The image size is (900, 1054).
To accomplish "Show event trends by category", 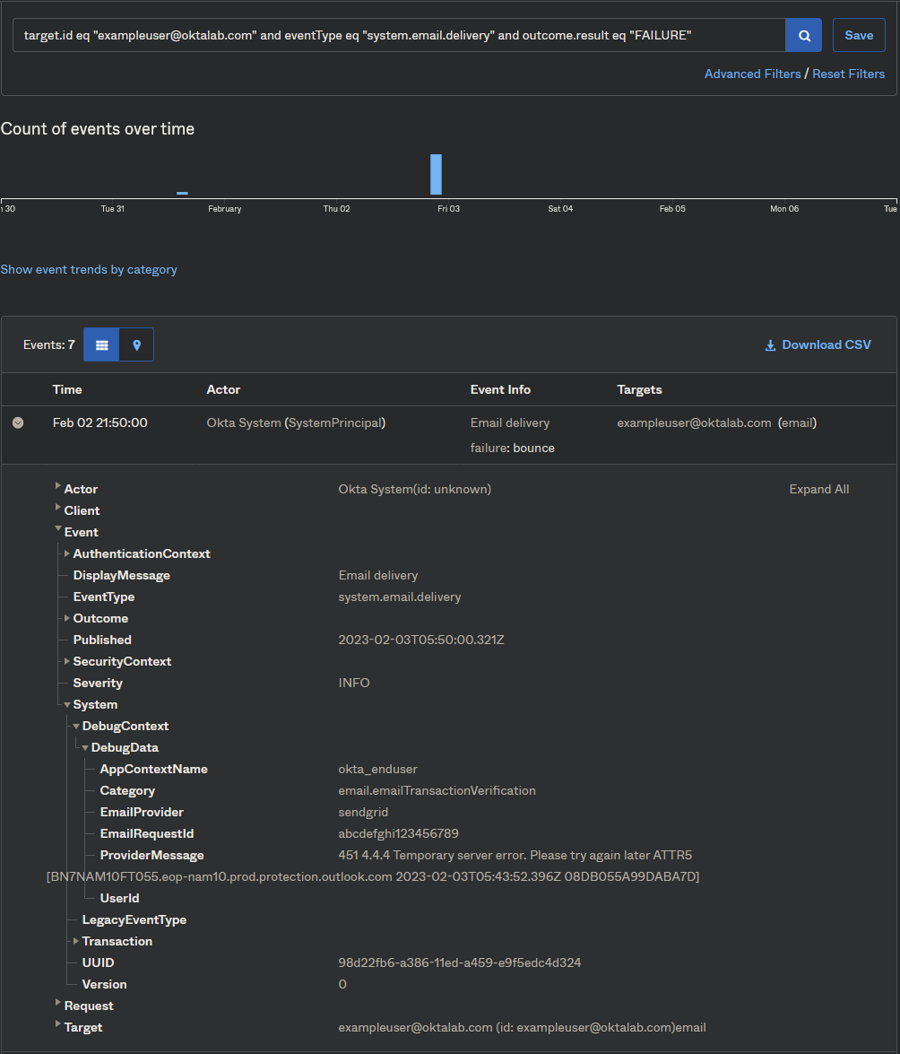I will point(89,269).
